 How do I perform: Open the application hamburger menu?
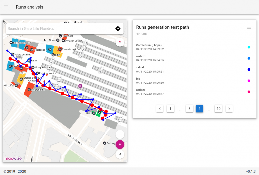click(6, 7)
